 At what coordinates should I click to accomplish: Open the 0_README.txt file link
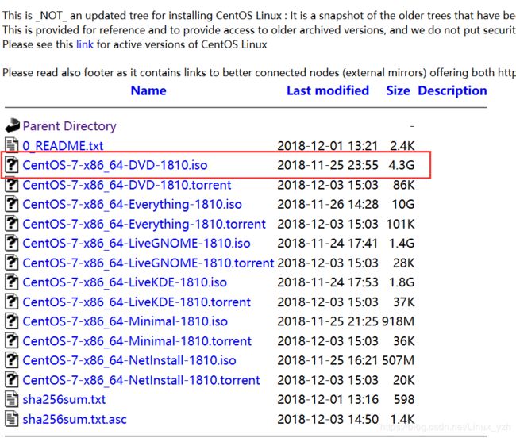(x=63, y=146)
